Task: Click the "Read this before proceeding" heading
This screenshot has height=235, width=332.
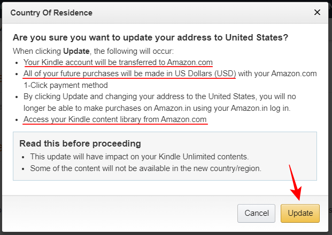Action: [x=80, y=144]
